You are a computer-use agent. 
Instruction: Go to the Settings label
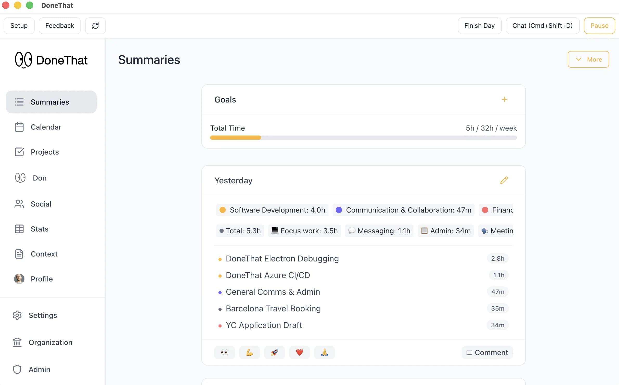coord(43,315)
